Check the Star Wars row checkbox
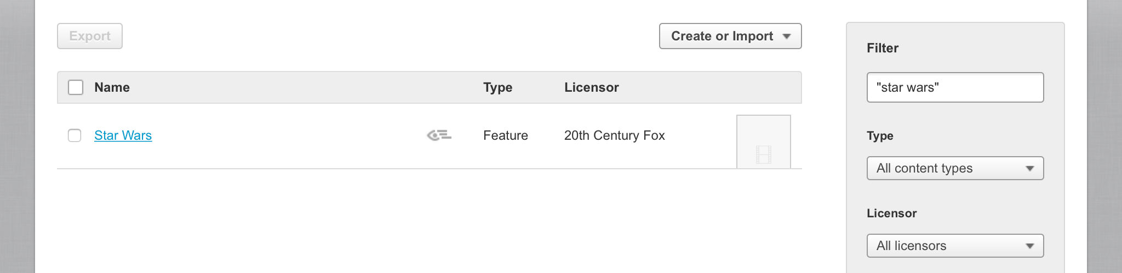Screen dimensions: 1122x273 (75, 135)
